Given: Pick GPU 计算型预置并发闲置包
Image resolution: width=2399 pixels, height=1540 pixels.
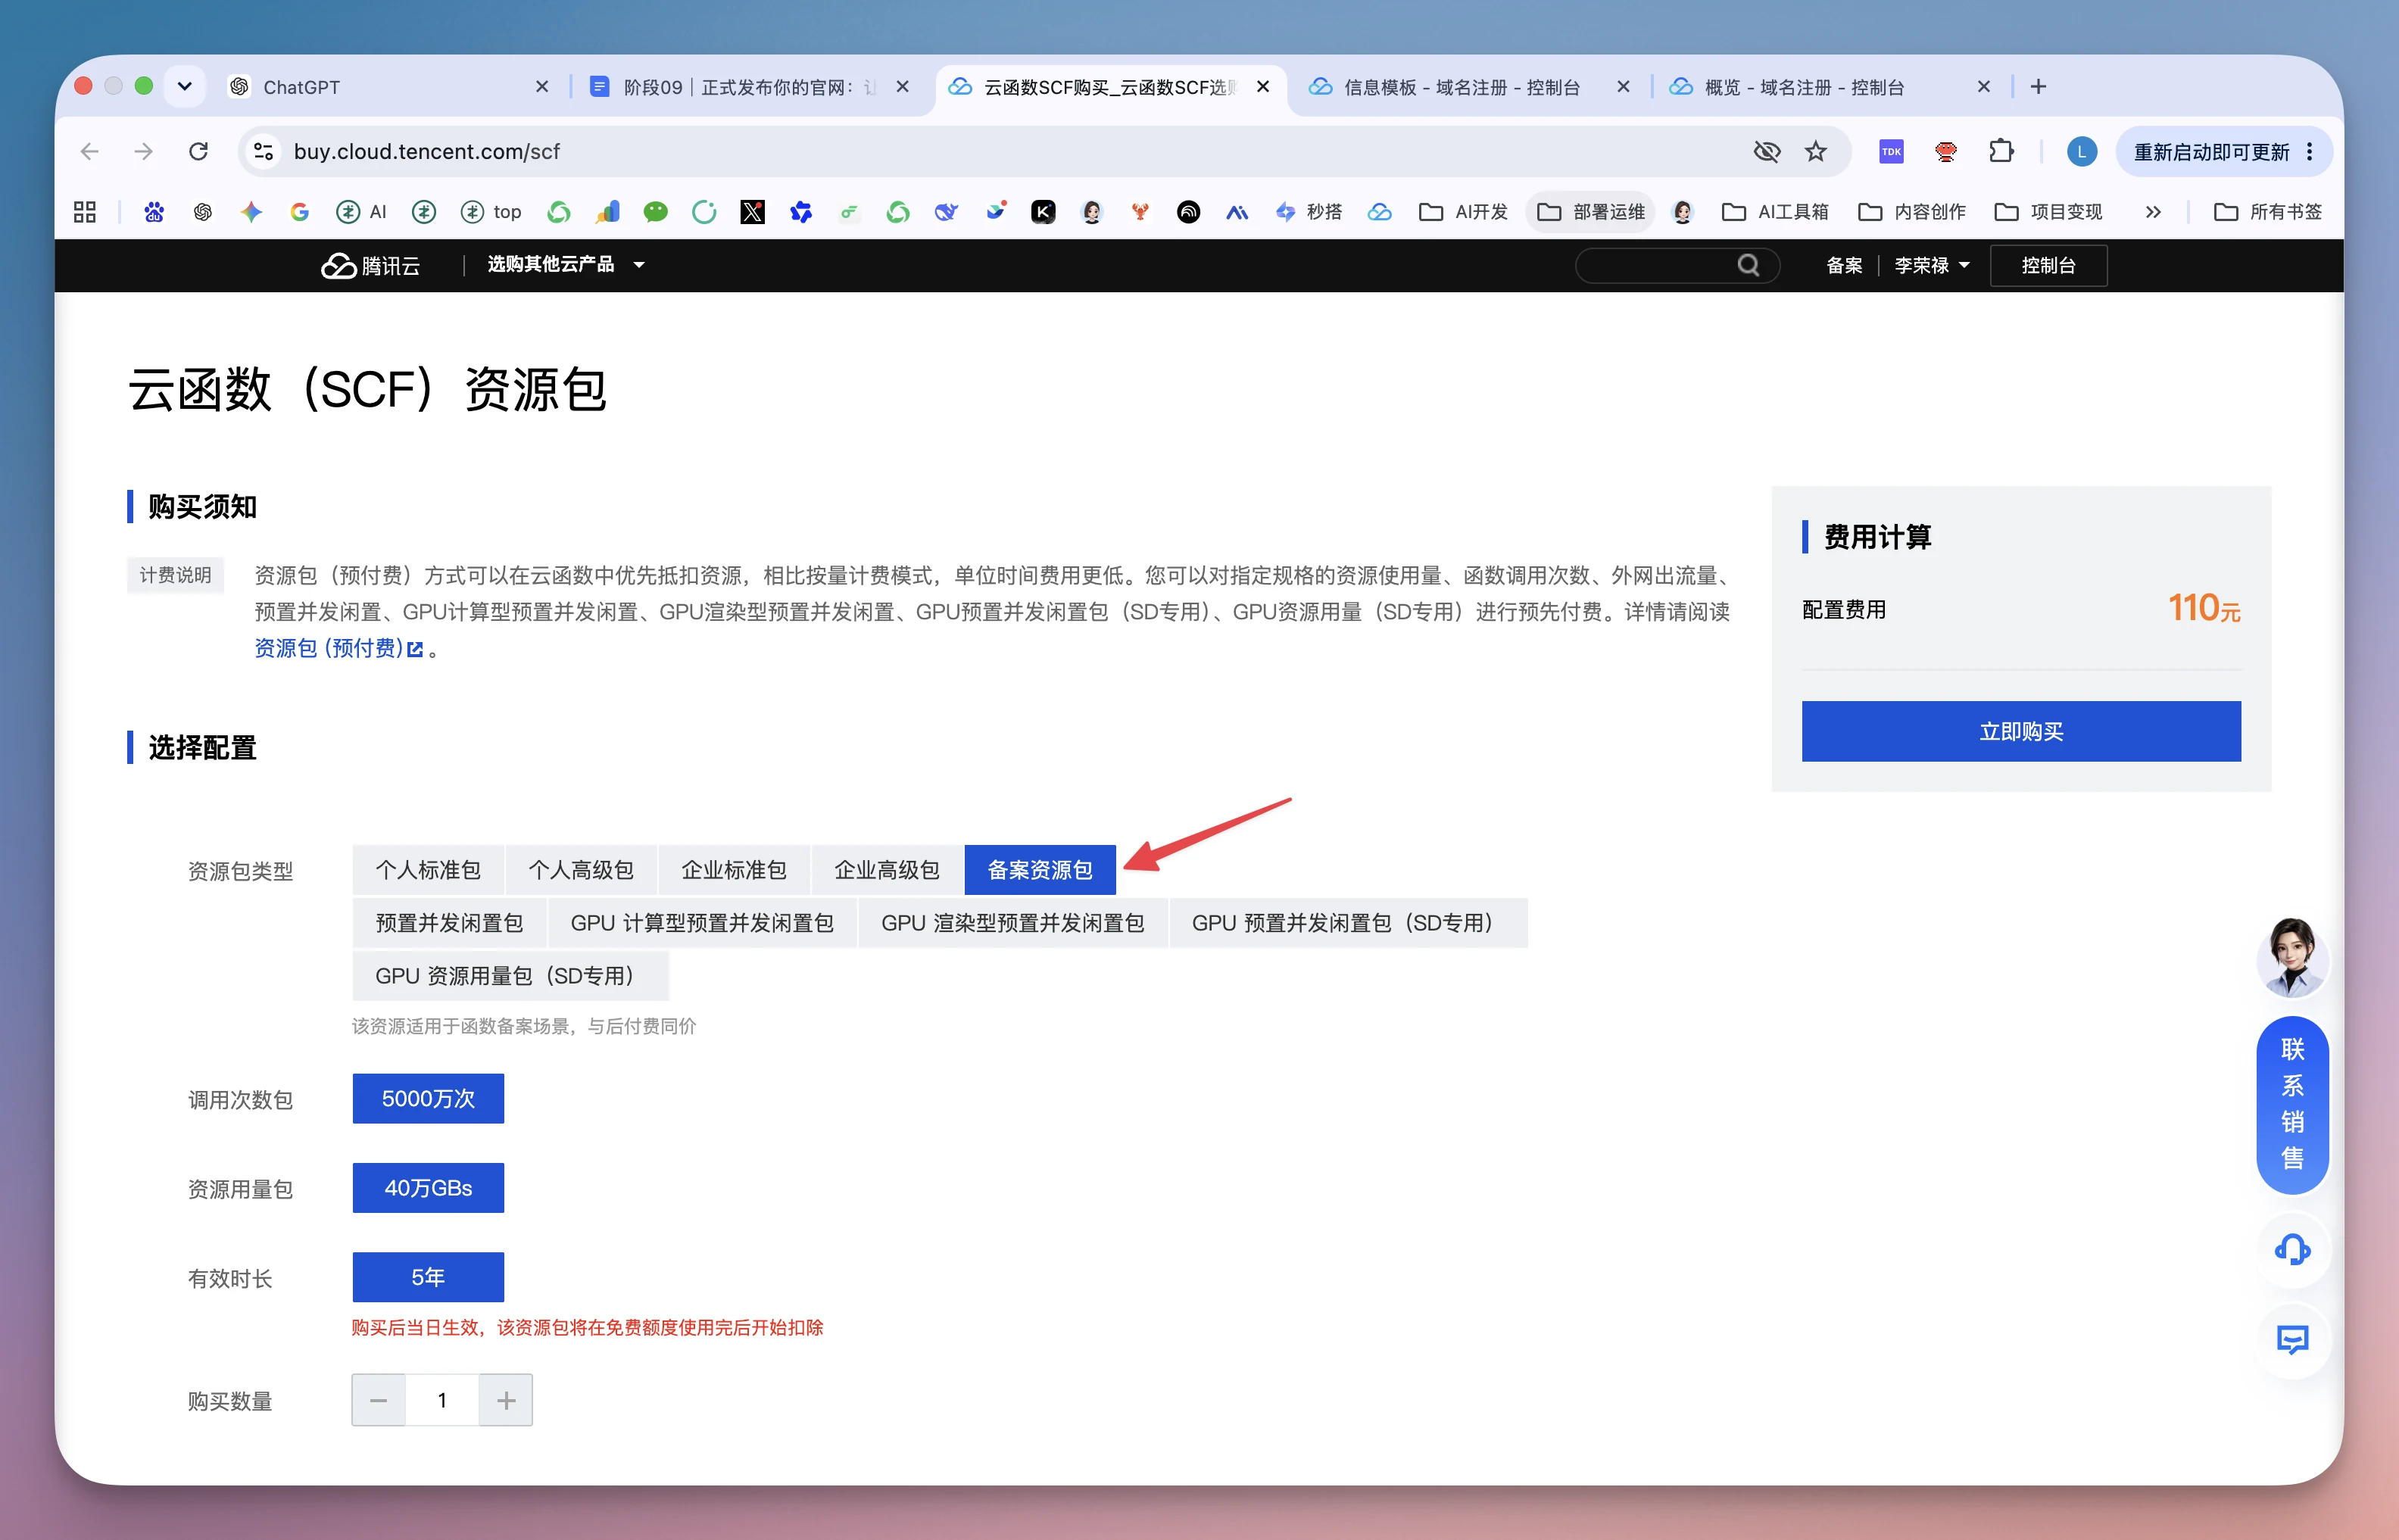Looking at the screenshot, I should click(x=702, y=923).
